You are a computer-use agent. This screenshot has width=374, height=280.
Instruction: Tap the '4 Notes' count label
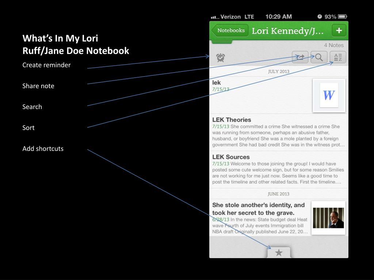coord(334,45)
